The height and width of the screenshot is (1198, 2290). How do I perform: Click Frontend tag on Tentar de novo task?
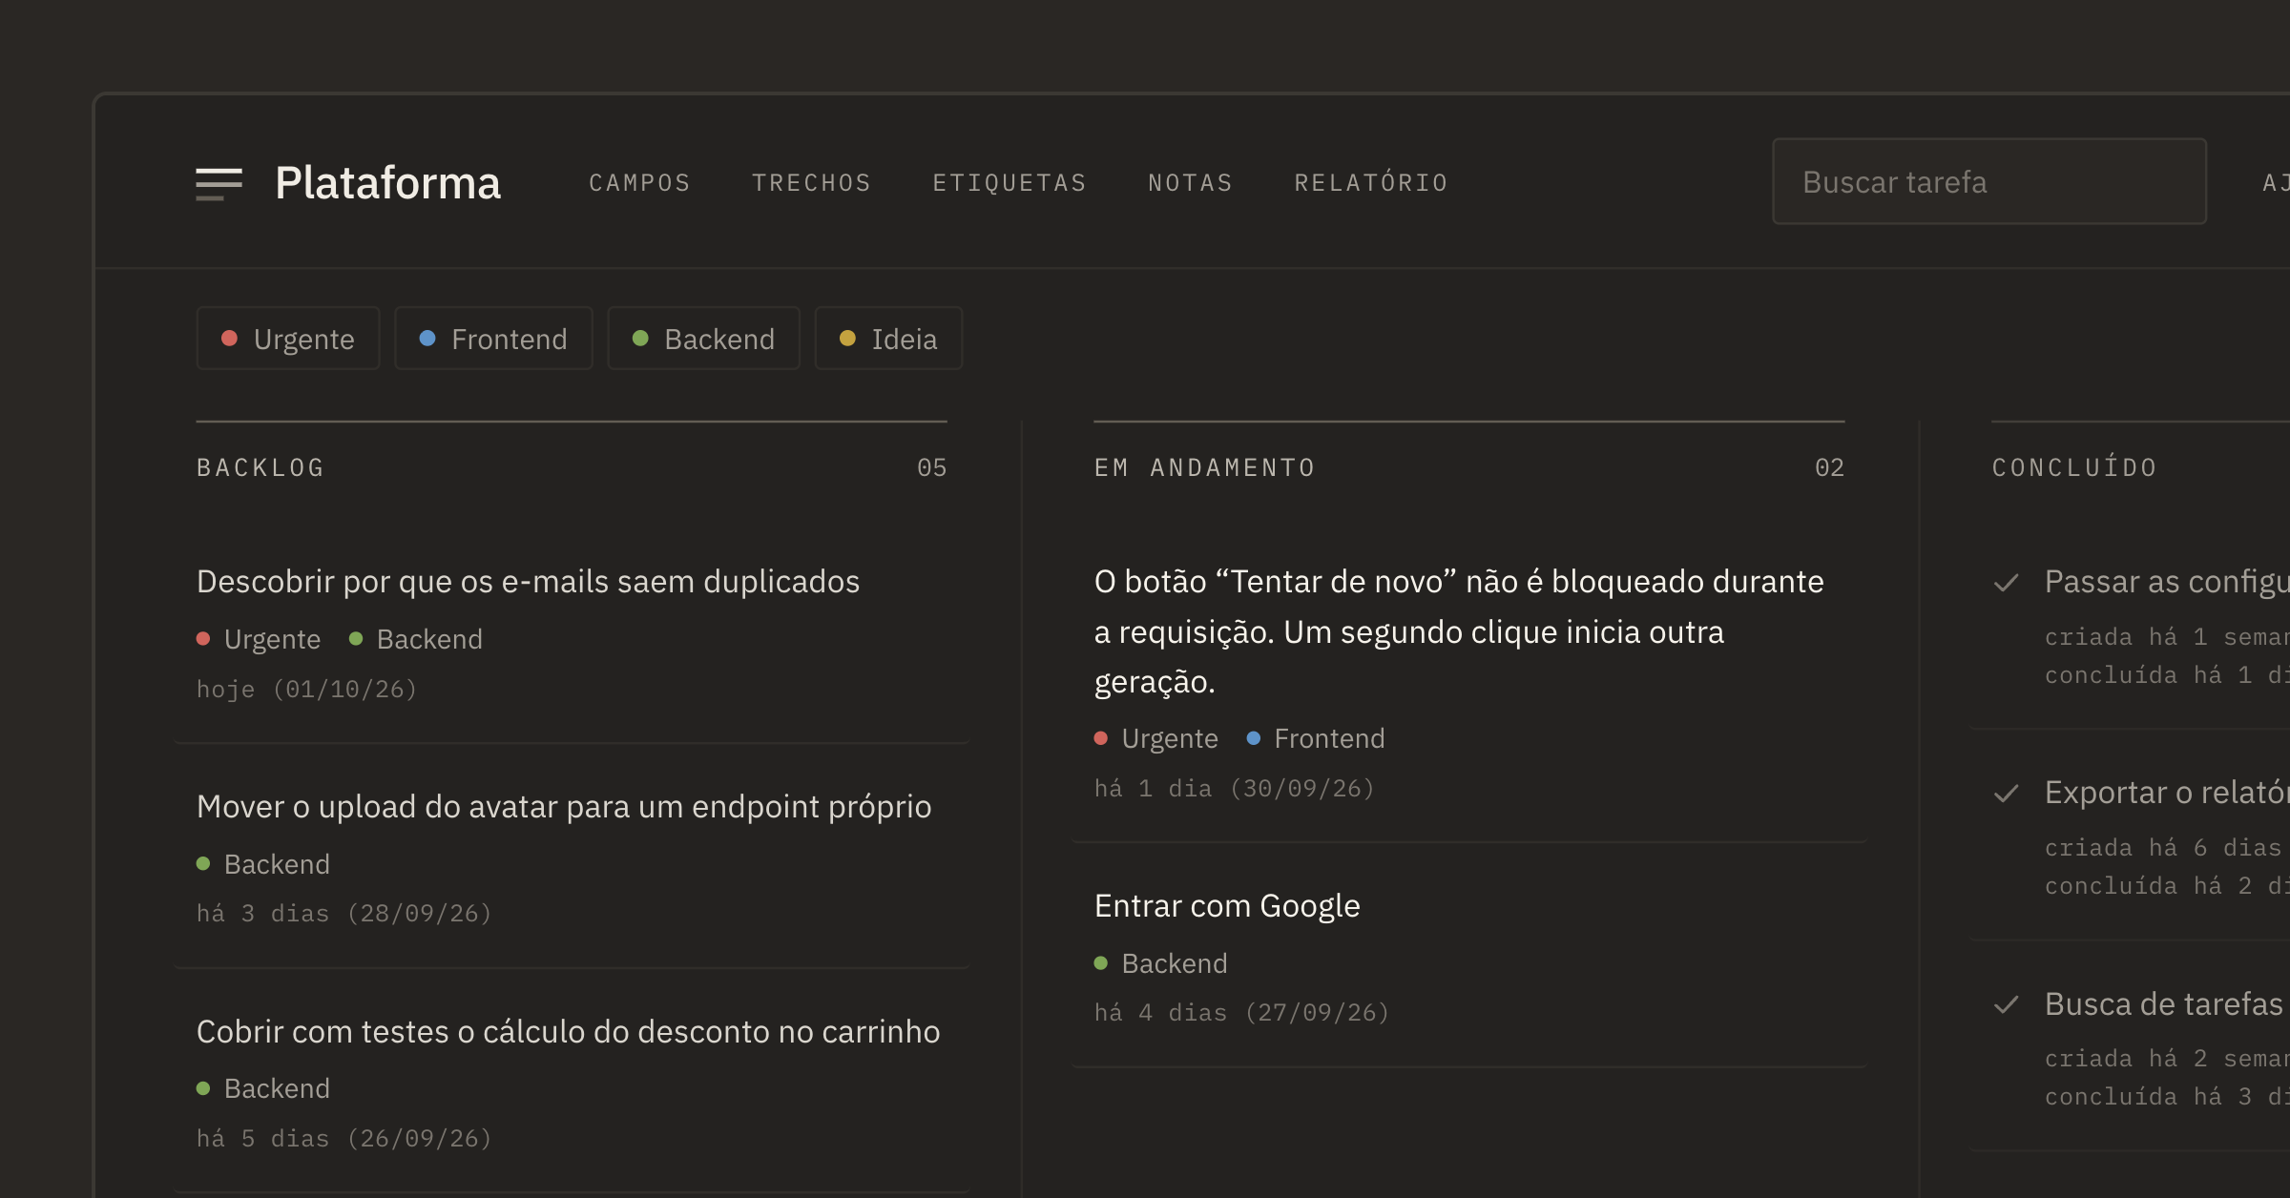click(1316, 738)
